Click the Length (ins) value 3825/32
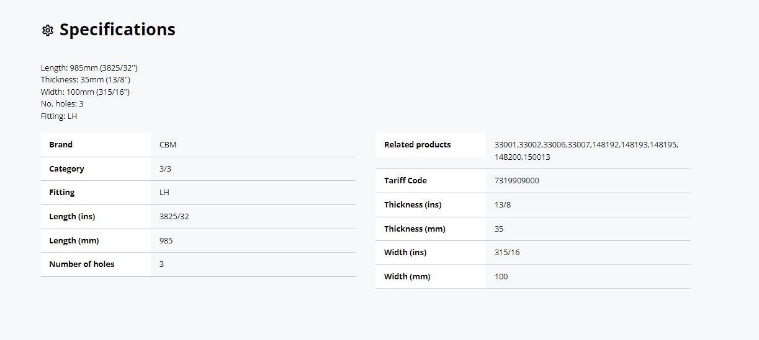This screenshot has width=759, height=340. 174,217
